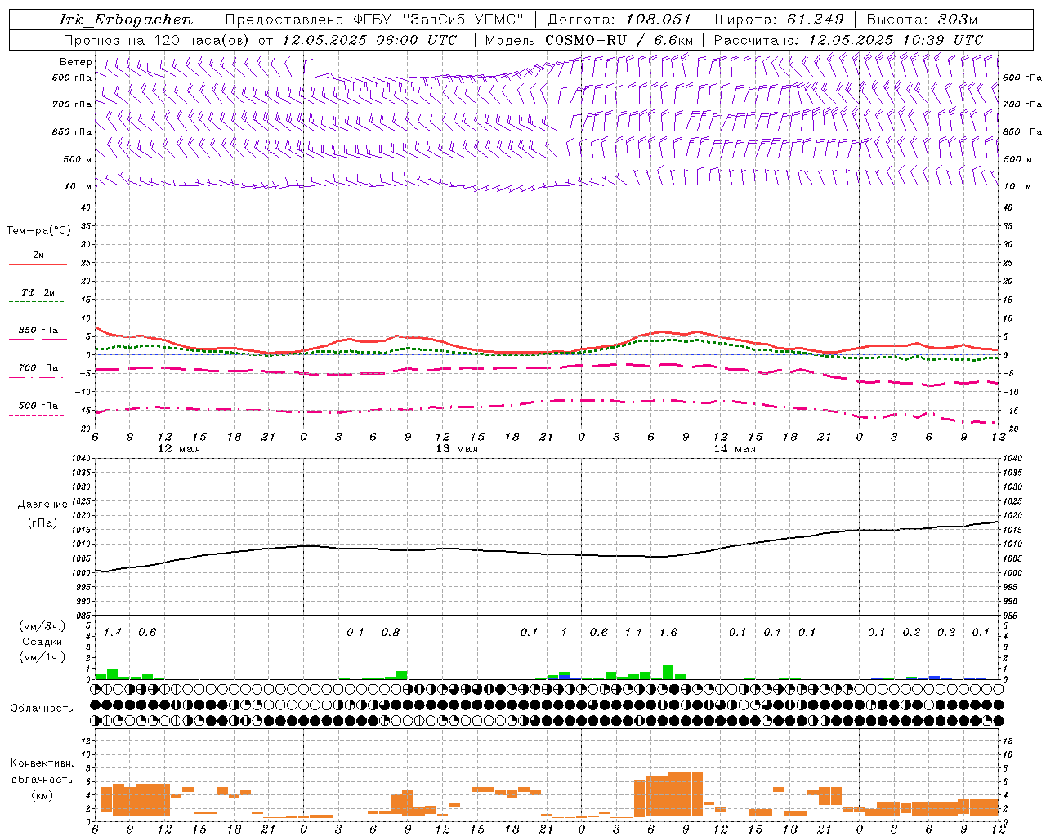Click the 2м solid red legend line

[x=38, y=264]
